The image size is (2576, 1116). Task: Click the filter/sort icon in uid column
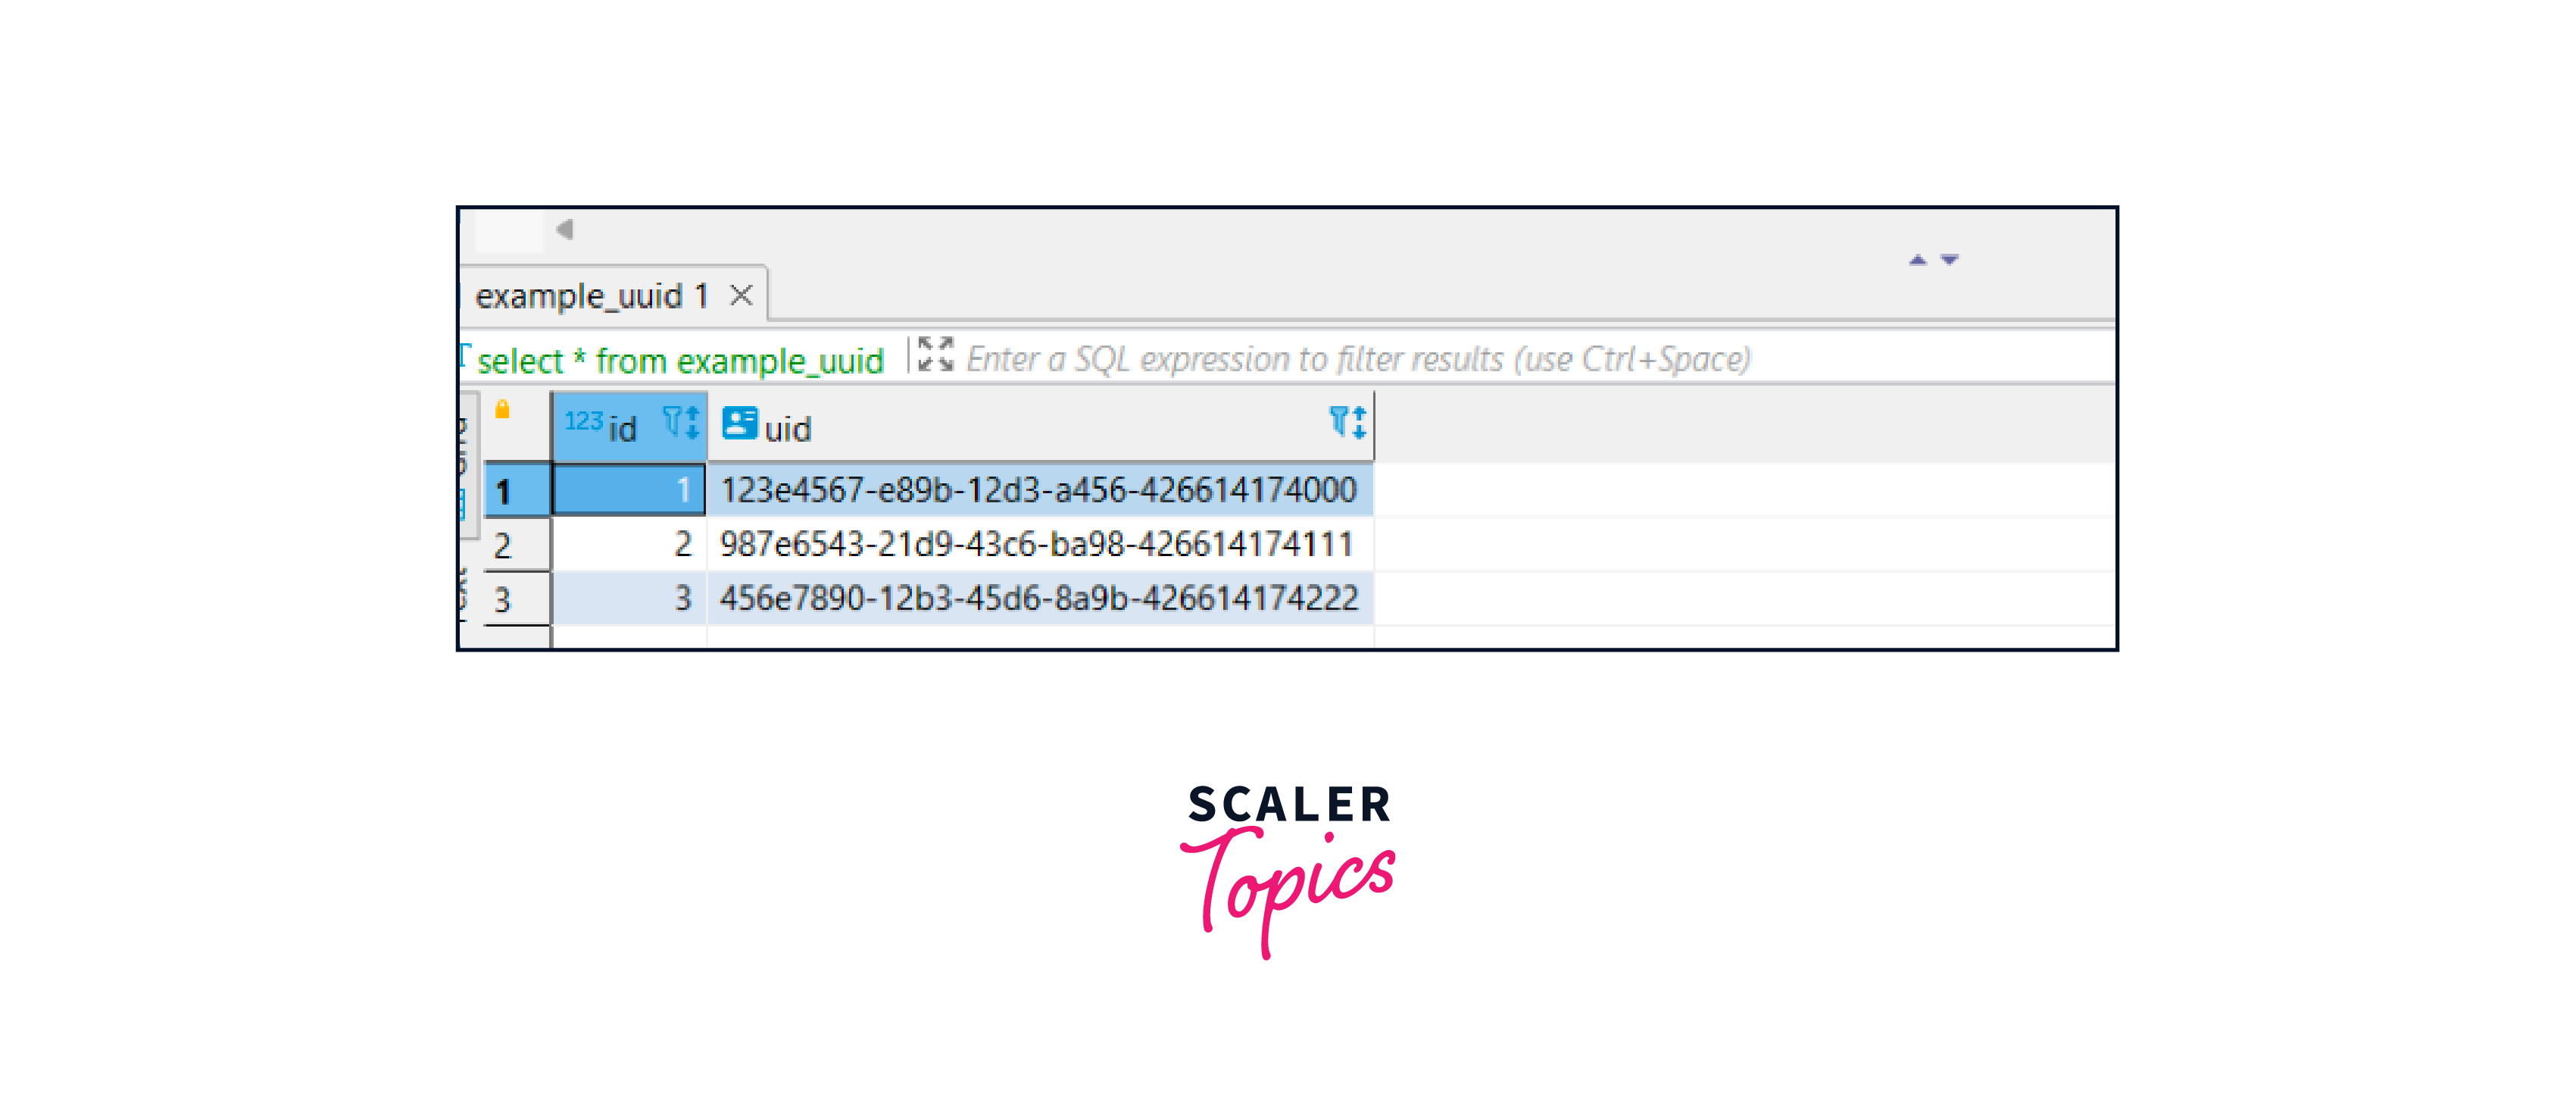coord(1348,423)
